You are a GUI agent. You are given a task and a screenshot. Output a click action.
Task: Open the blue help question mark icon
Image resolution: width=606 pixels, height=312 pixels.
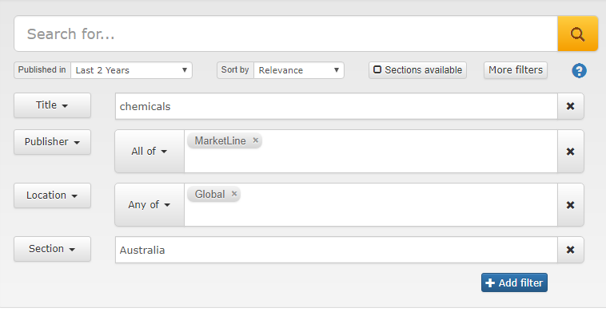(579, 70)
